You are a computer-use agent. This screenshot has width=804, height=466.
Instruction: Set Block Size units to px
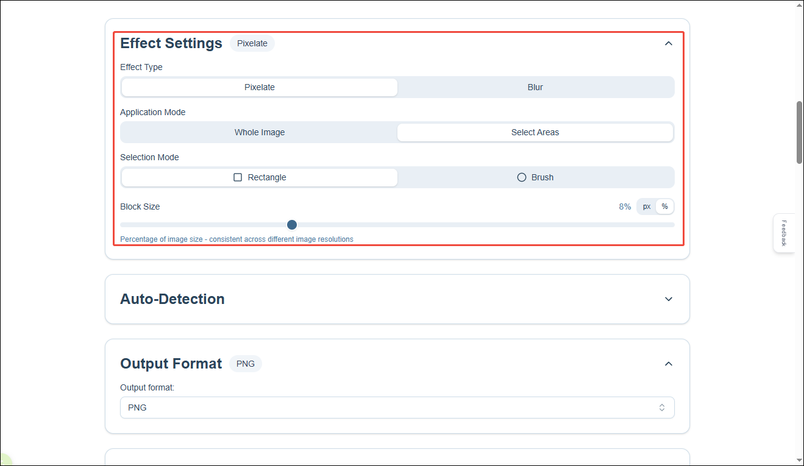(646, 207)
